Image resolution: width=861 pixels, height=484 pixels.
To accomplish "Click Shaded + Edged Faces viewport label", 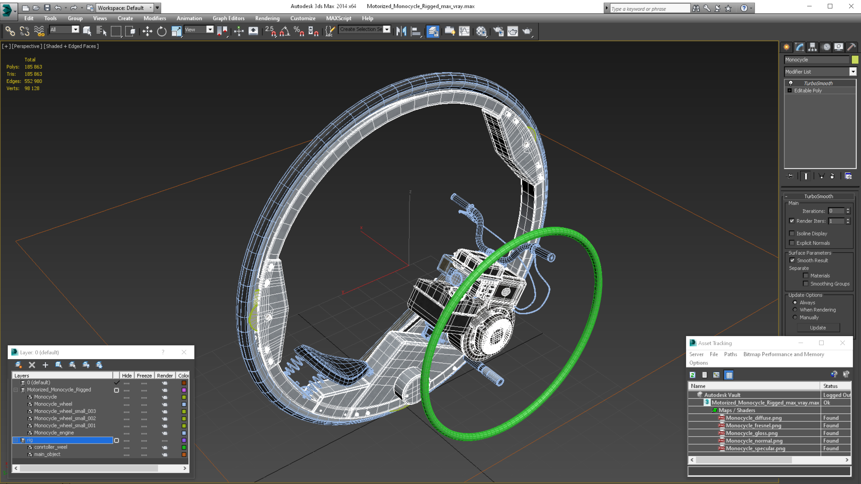I will point(71,46).
